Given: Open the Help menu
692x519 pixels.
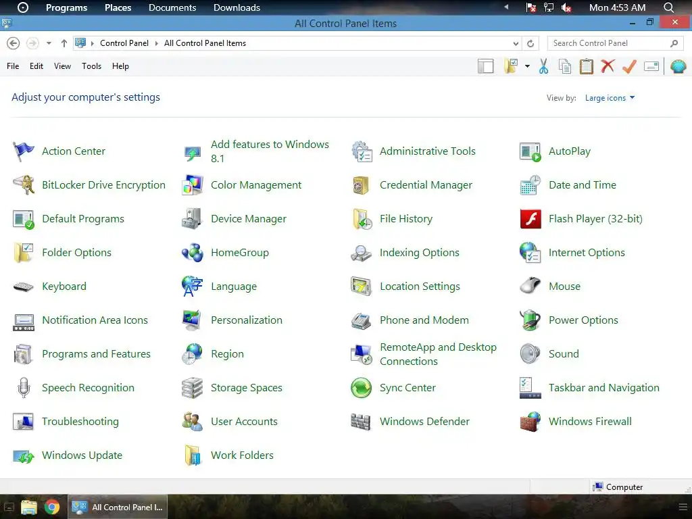Looking at the screenshot, I should pos(120,66).
